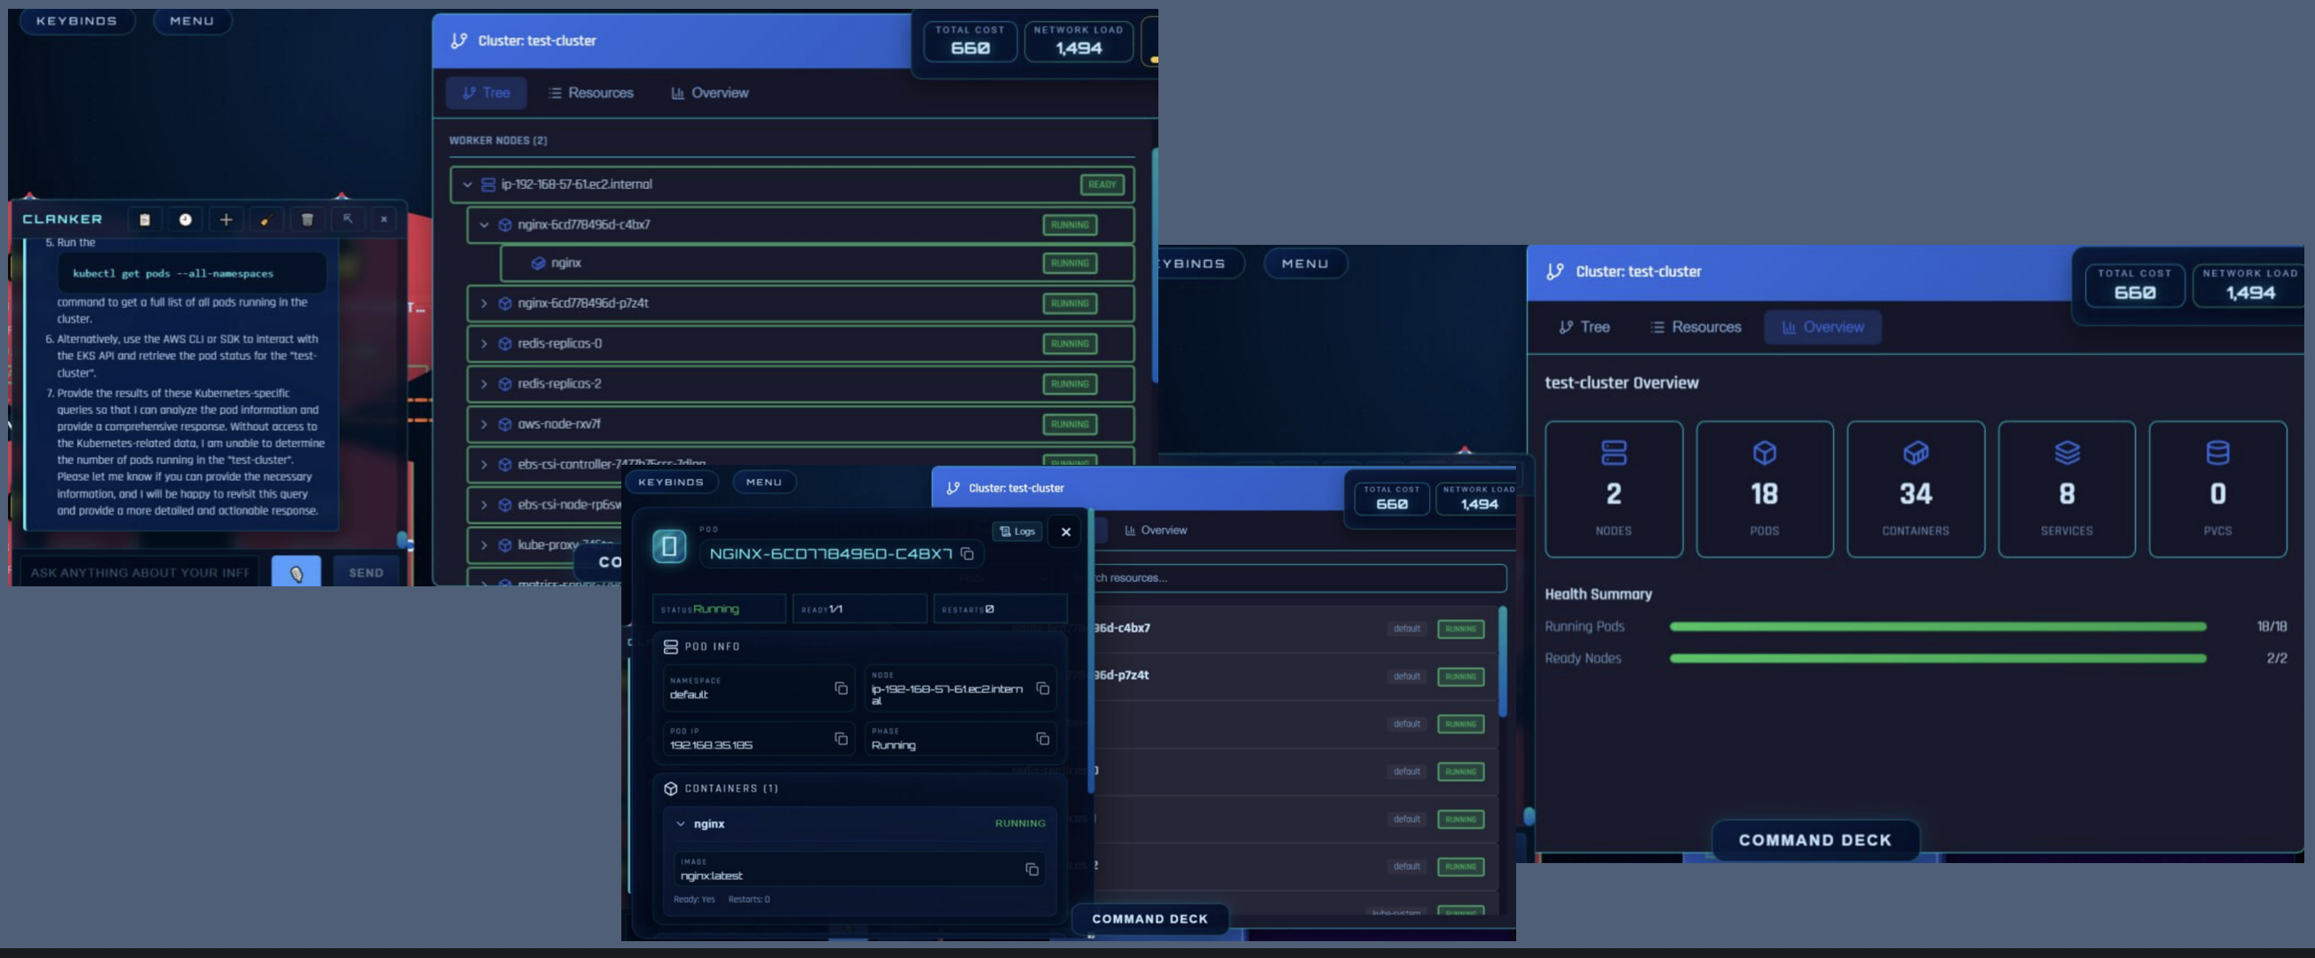Copy the pod IP 192.168.35.185
The width and height of the screenshot is (2315, 958).
pos(840,739)
